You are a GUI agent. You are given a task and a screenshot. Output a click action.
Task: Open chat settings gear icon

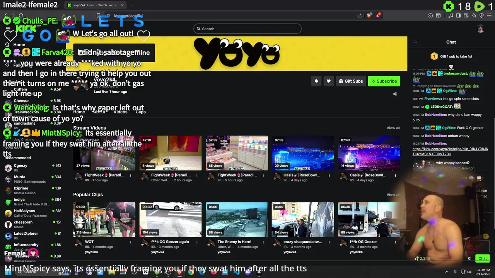(469, 259)
